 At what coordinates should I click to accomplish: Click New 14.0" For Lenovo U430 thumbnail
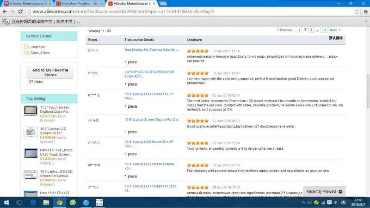pos(31,153)
